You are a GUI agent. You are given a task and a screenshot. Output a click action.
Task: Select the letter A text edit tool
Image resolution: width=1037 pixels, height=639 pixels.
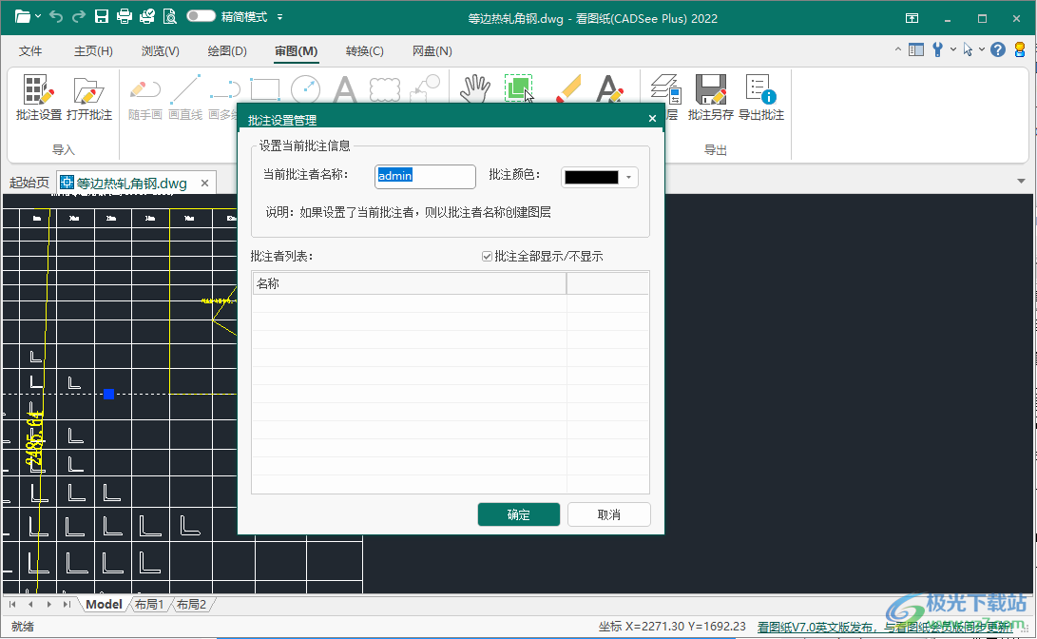click(609, 88)
